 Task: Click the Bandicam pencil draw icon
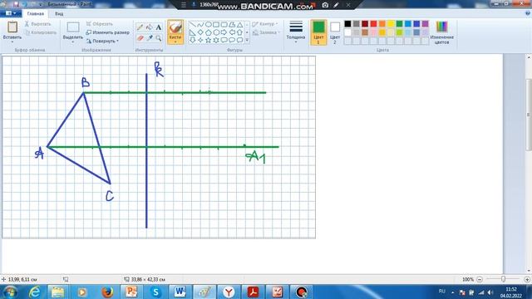coord(336,5)
